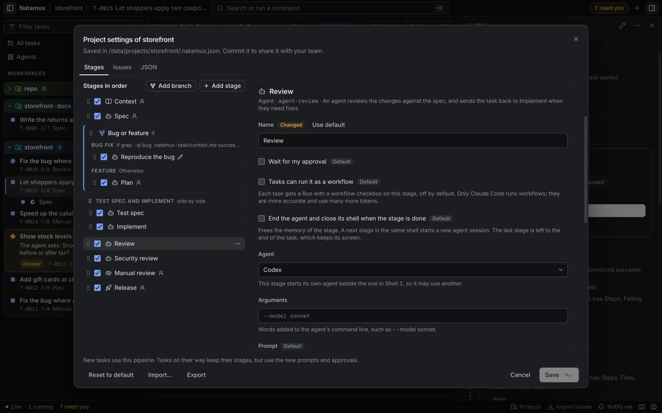Open All tasks in the sidebar
662x413 pixels.
tap(28, 43)
